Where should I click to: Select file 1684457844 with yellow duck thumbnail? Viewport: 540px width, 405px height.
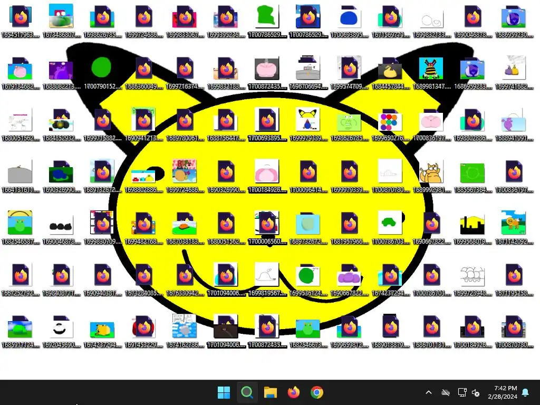click(391, 72)
